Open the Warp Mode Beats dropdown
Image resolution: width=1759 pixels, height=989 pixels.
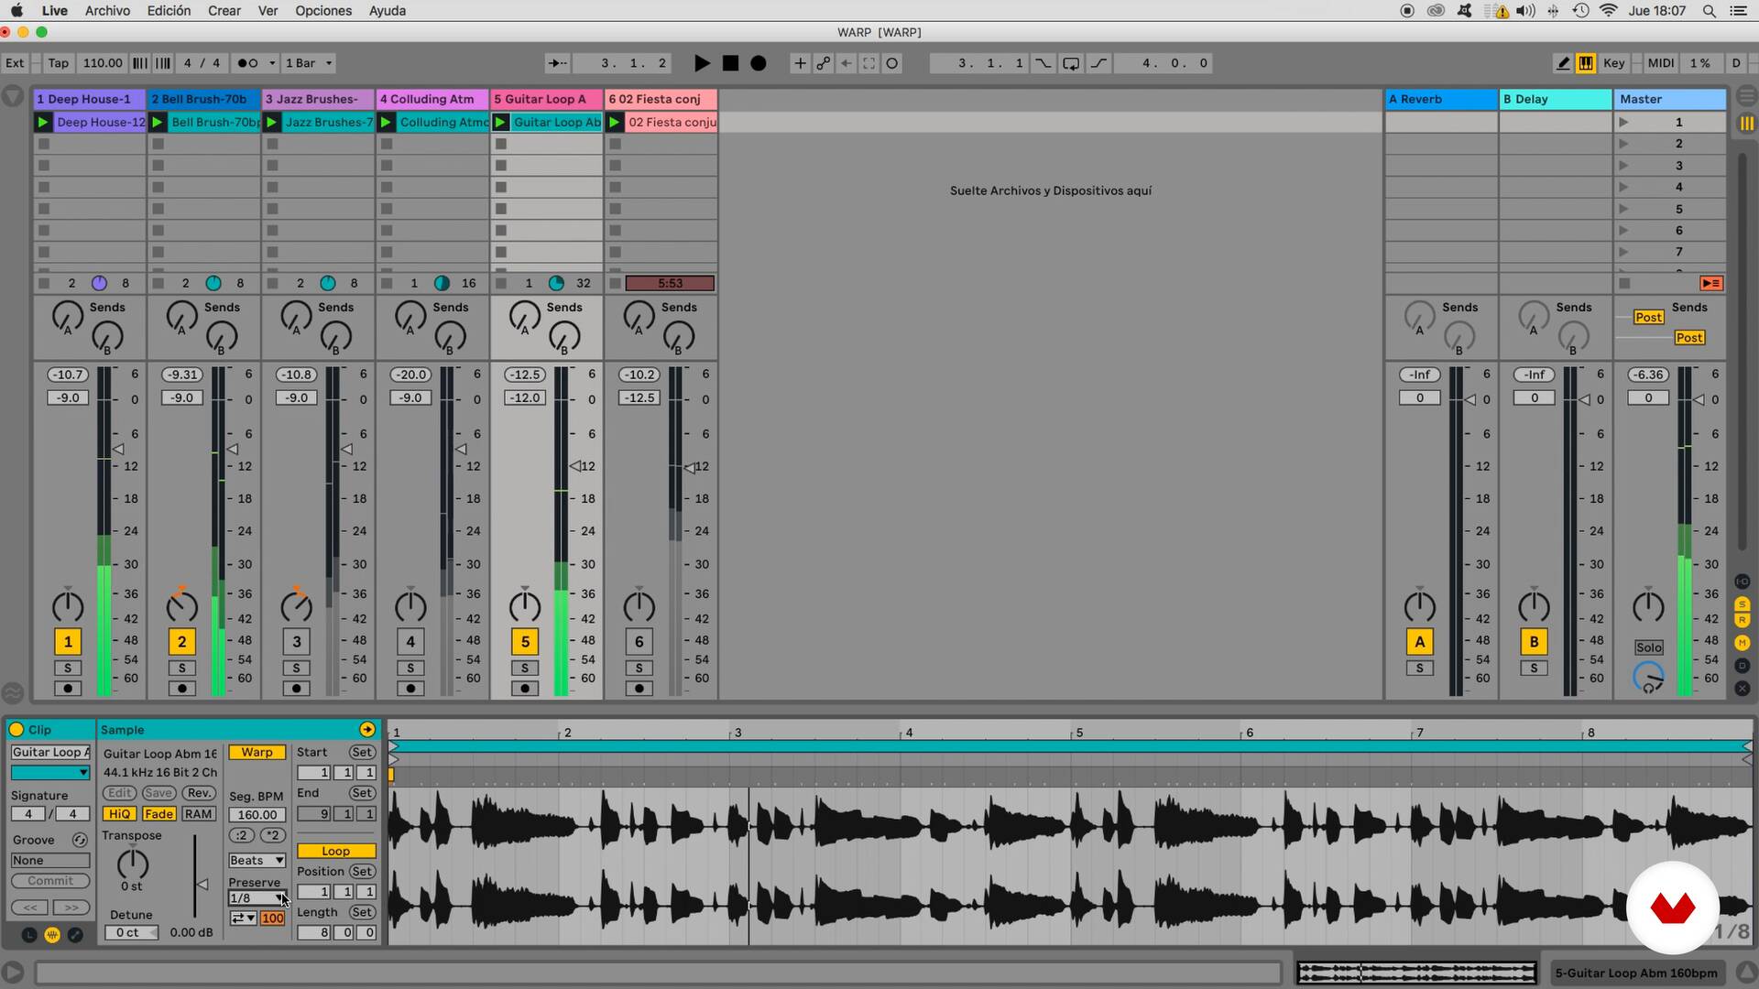pyautogui.click(x=257, y=860)
